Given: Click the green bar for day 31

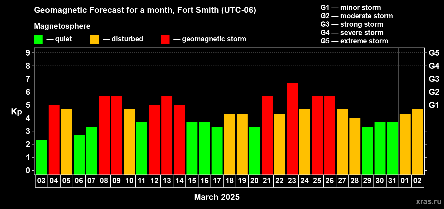Looking at the screenshot, I should click(x=393, y=148).
